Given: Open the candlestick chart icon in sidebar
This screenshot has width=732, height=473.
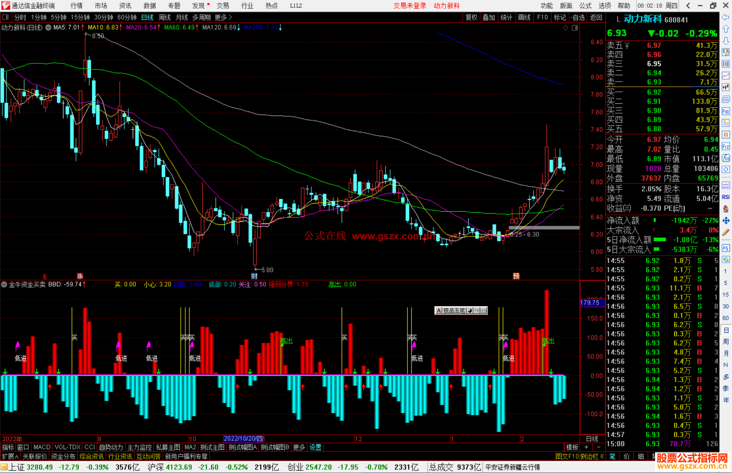Looking at the screenshot, I should [726, 87].
